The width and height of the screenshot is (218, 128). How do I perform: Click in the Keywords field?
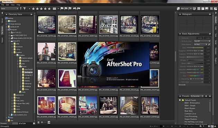pos(194,89)
